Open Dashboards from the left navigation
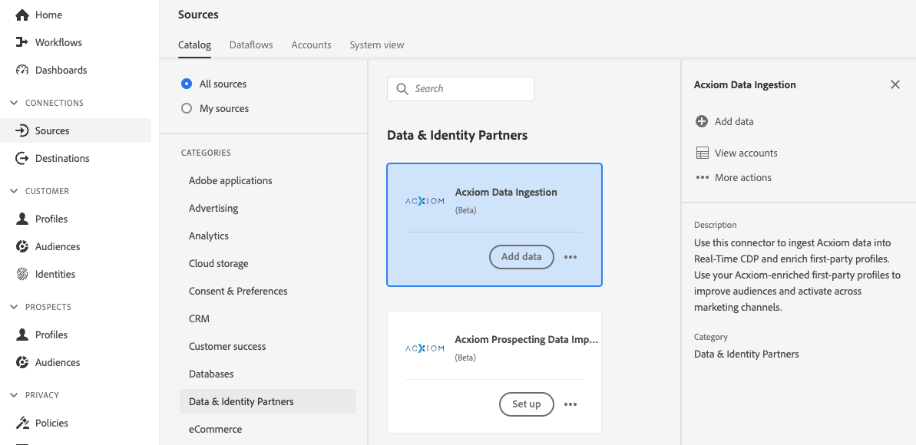916x445 pixels. (x=21, y=70)
